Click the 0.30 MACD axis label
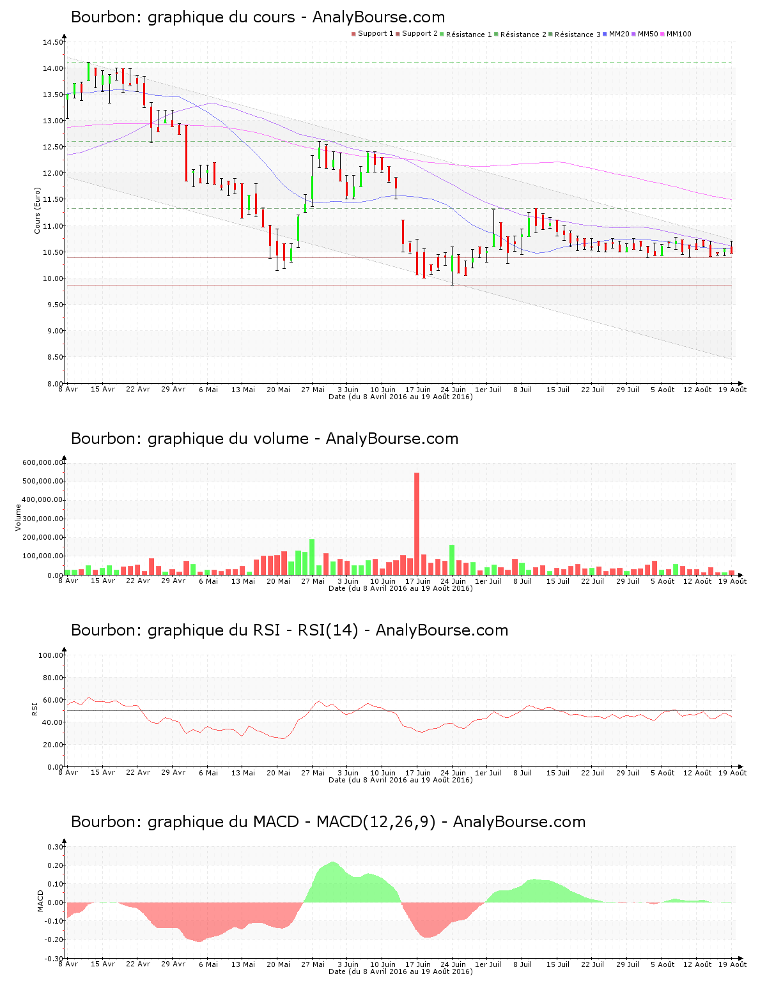The width and height of the screenshot is (767, 990). tap(56, 847)
